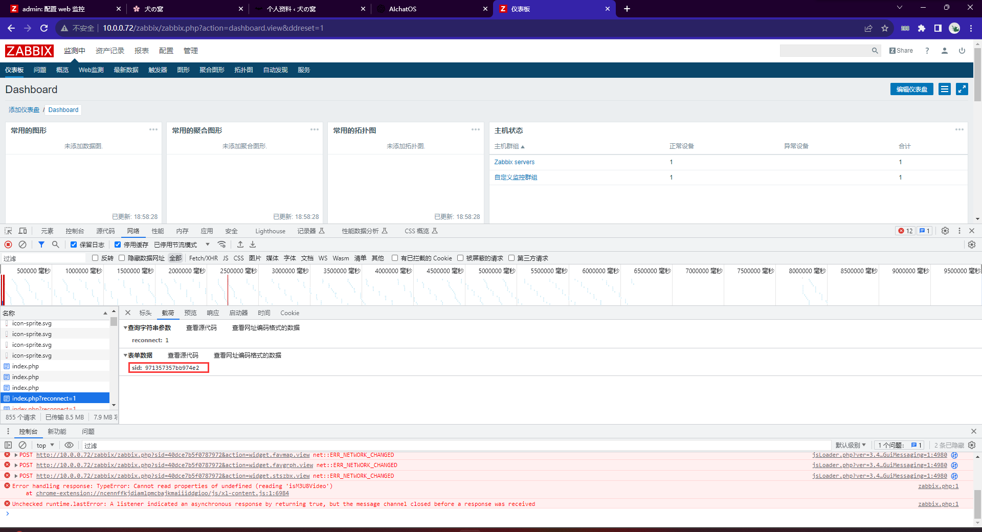982x532 pixels.
Task: Clear the network log
Action: (x=23, y=245)
